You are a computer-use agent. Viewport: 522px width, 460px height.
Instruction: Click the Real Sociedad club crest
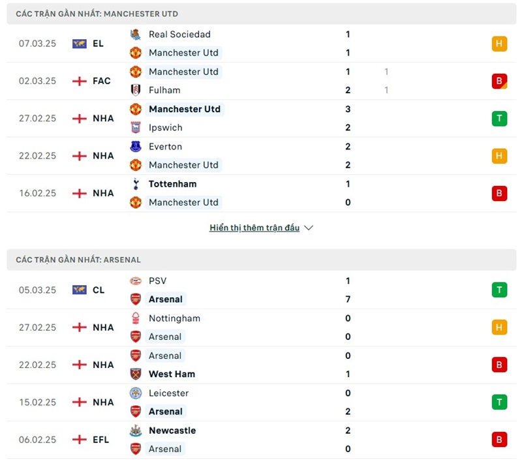pos(135,35)
